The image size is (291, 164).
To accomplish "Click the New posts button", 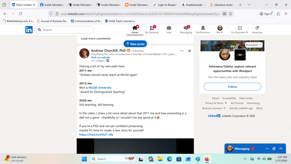I will click(135, 44).
